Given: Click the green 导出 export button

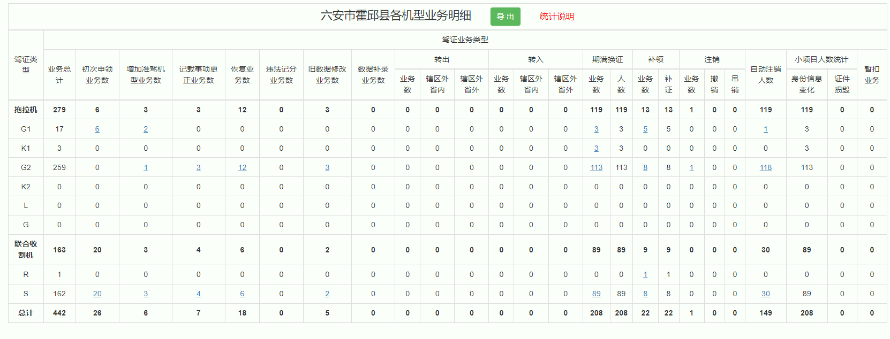Looking at the screenshot, I should point(505,17).
